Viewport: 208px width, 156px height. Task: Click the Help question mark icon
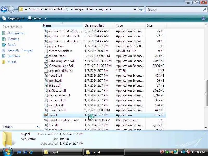point(204,18)
